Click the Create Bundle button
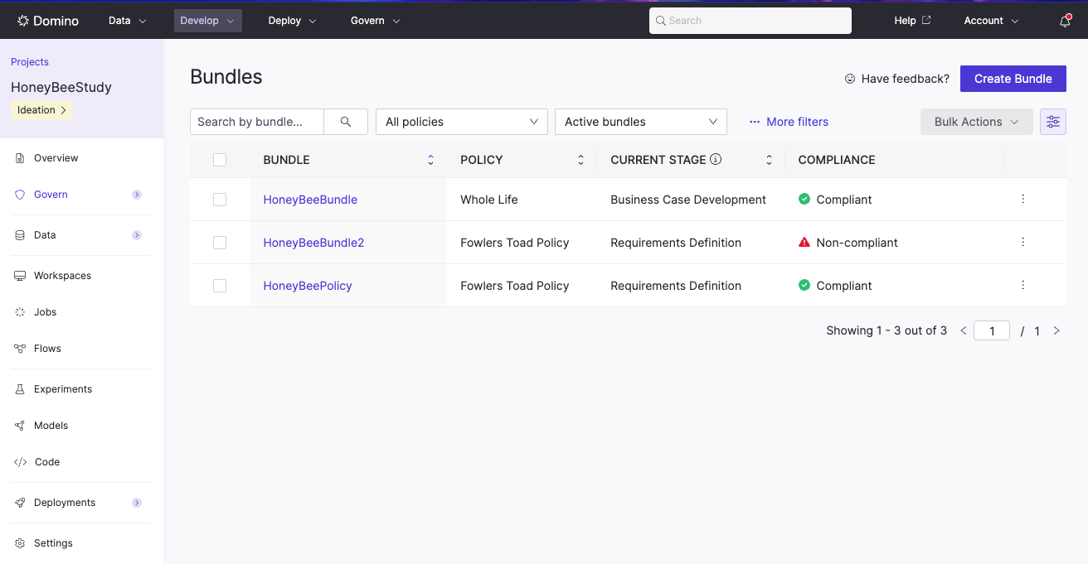Viewport: 1088px width, 564px height. pos(1013,79)
